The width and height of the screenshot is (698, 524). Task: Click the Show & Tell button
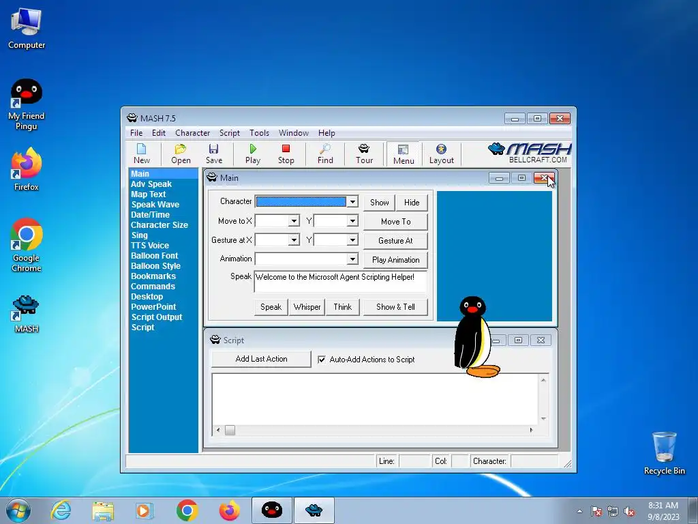tap(396, 307)
